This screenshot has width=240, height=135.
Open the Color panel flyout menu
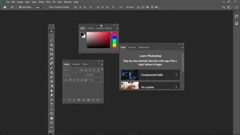117,28
